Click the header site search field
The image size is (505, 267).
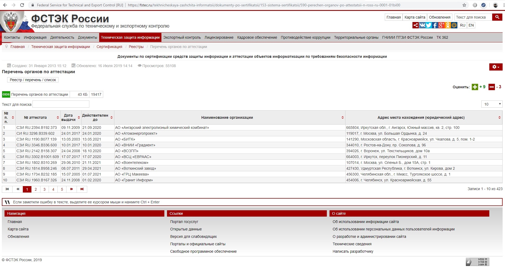pos(473,17)
